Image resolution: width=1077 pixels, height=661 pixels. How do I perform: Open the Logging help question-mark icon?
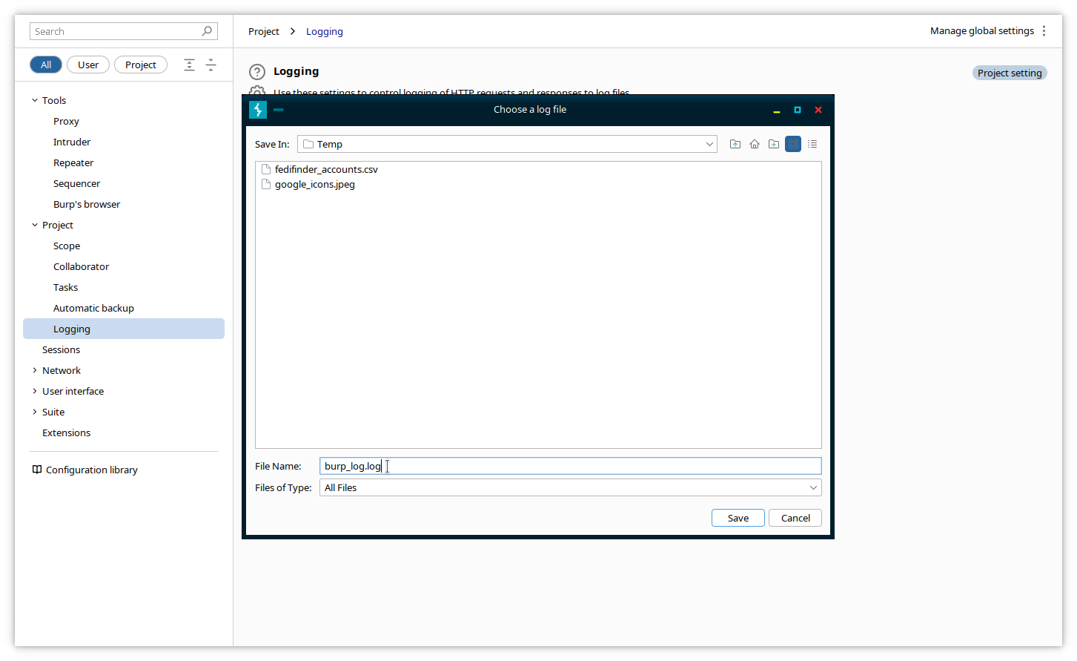(x=256, y=72)
